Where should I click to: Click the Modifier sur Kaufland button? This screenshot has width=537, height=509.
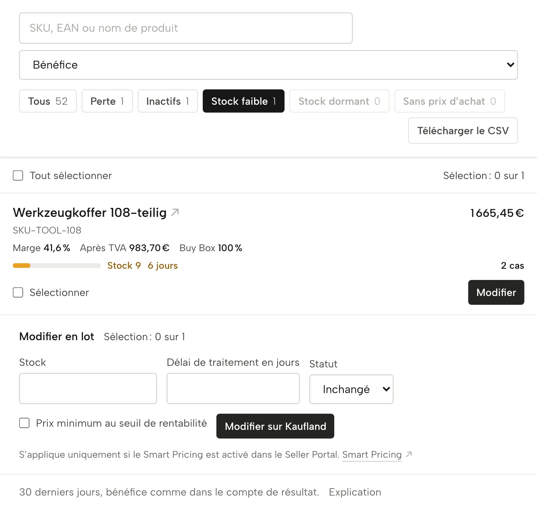(275, 426)
